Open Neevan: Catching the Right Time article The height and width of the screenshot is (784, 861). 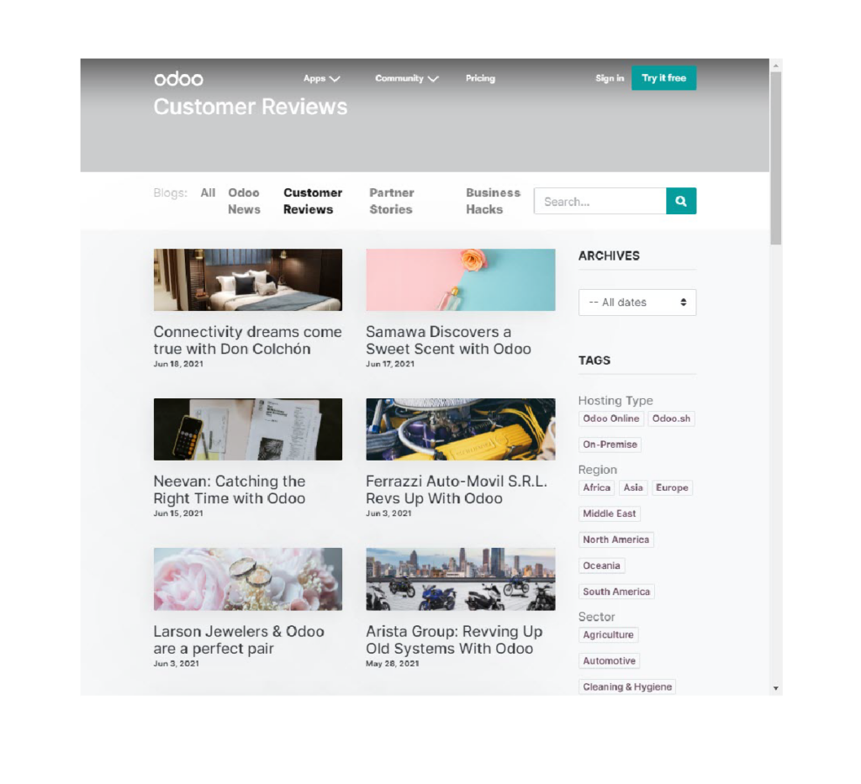click(x=230, y=489)
